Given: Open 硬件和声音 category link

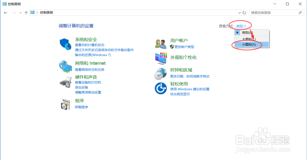Looking at the screenshot, I should tap(86, 77).
